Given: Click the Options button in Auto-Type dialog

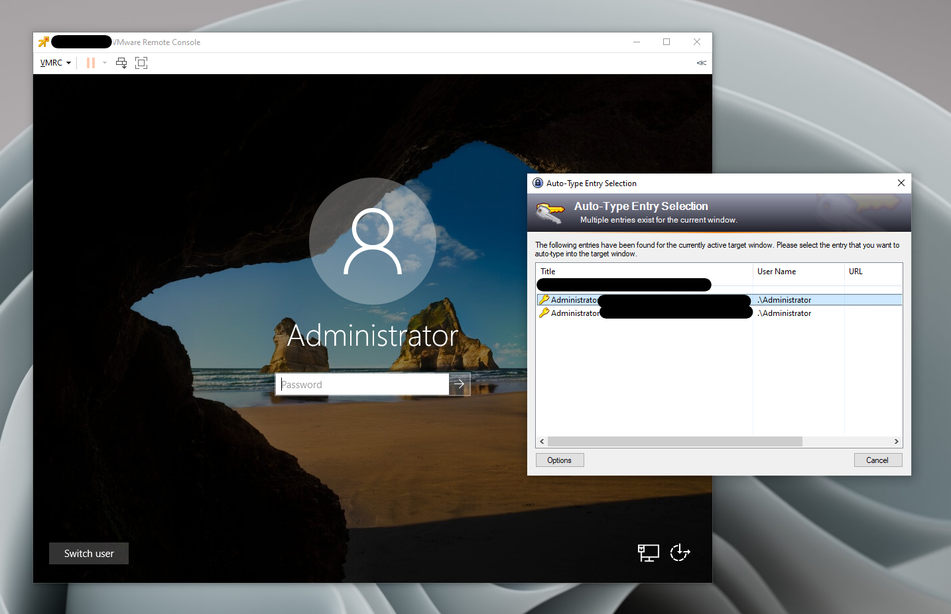Looking at the screenshot, I should tap(560, 460).
